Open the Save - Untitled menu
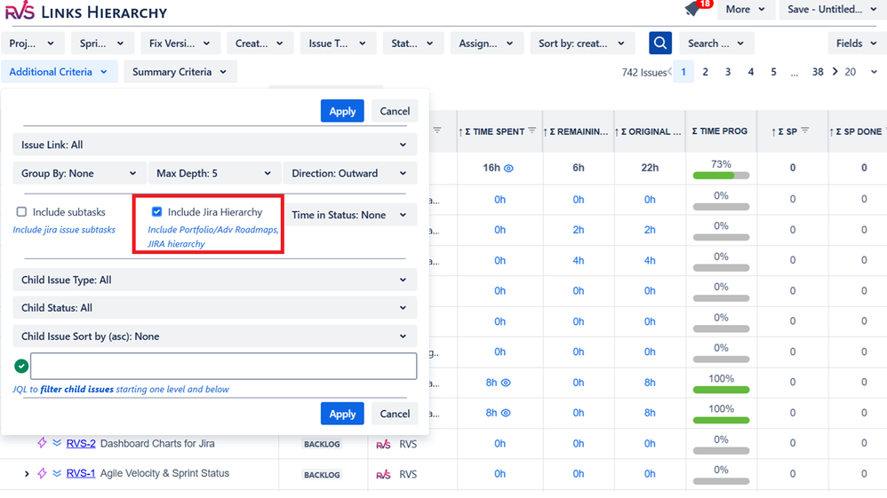The image size is (887, 498). tap(833, 10)
